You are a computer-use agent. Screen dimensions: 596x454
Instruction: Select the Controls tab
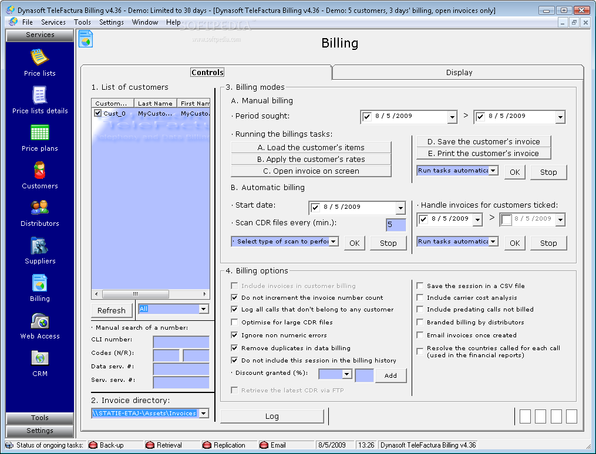coord(207,73)
